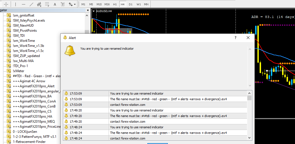Close the Alert dialog
The height and width of the screenshot is (144, 295).
click(x=248, y=38)
